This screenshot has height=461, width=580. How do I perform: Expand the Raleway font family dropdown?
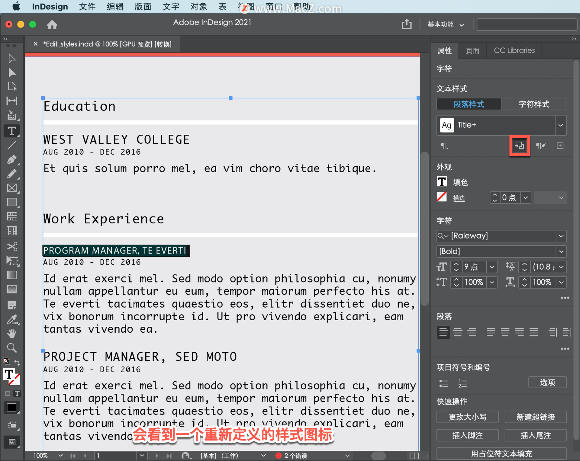coord(561,236)
